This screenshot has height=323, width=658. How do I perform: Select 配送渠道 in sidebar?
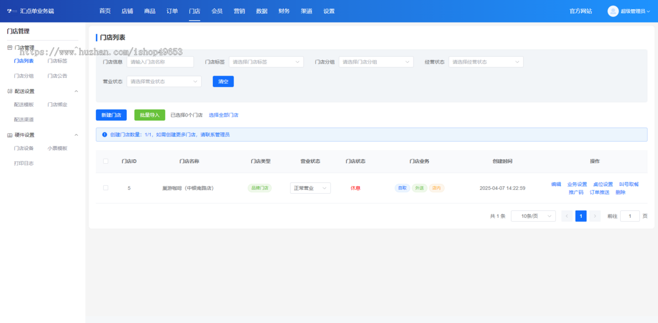pyautogui.click(x=24, y=119)
